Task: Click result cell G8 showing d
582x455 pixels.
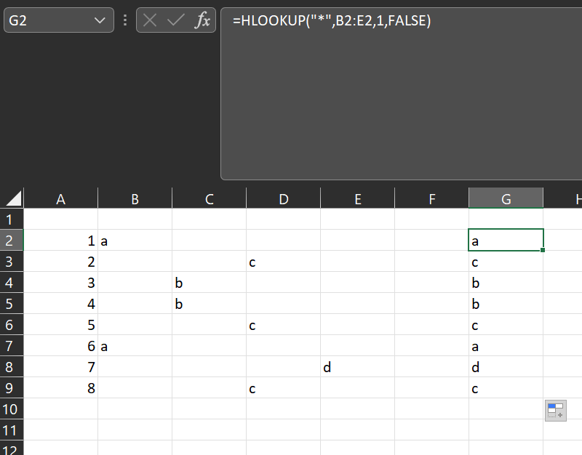Action: pyautogui.click(x=506, y=367)
